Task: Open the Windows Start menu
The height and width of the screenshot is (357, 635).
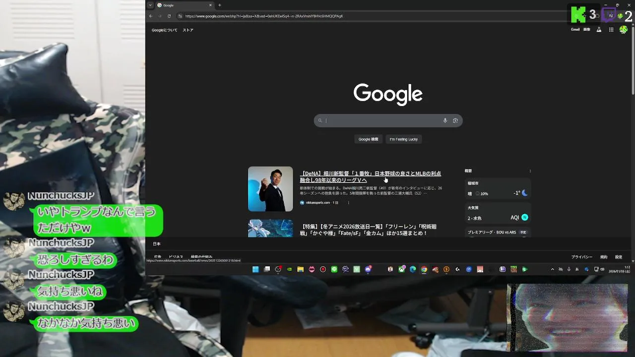Action: tap(255, 269)
